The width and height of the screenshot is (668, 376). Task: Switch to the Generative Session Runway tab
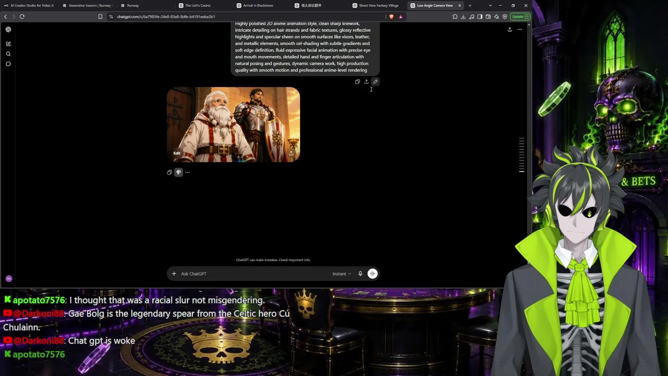pos(87,6)
